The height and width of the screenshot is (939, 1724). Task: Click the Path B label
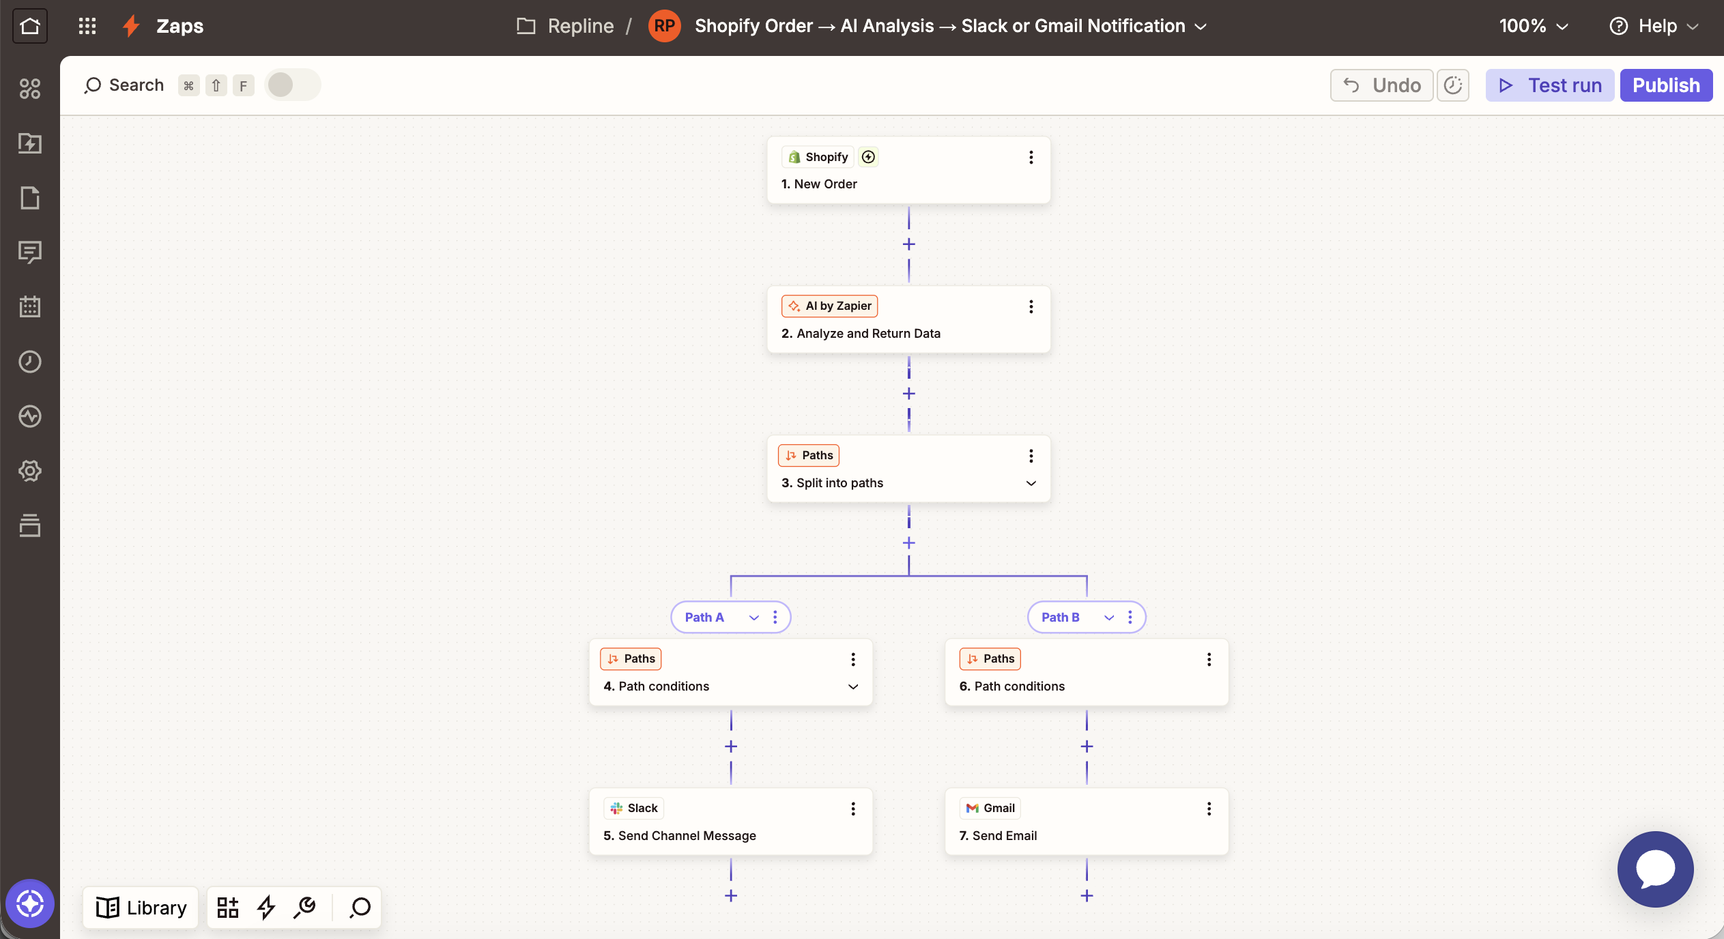(1061, 618)
